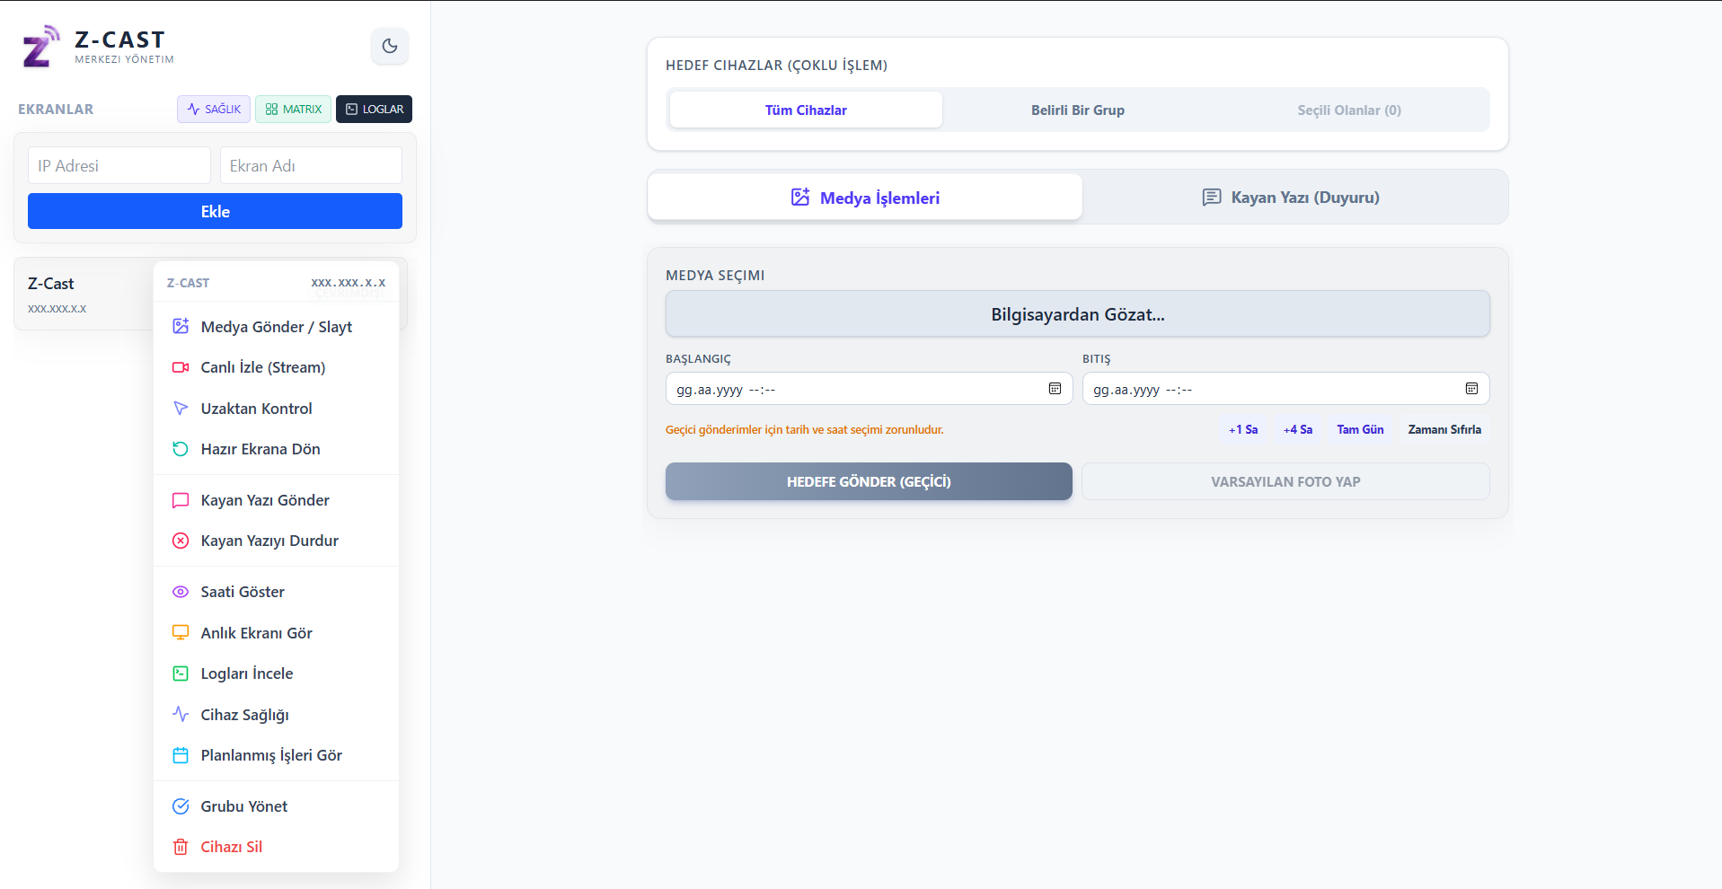The height and width of the screenshot is (889, 1722).
Task: Open the LOGLAR logs panel
Action: [374, 109]
